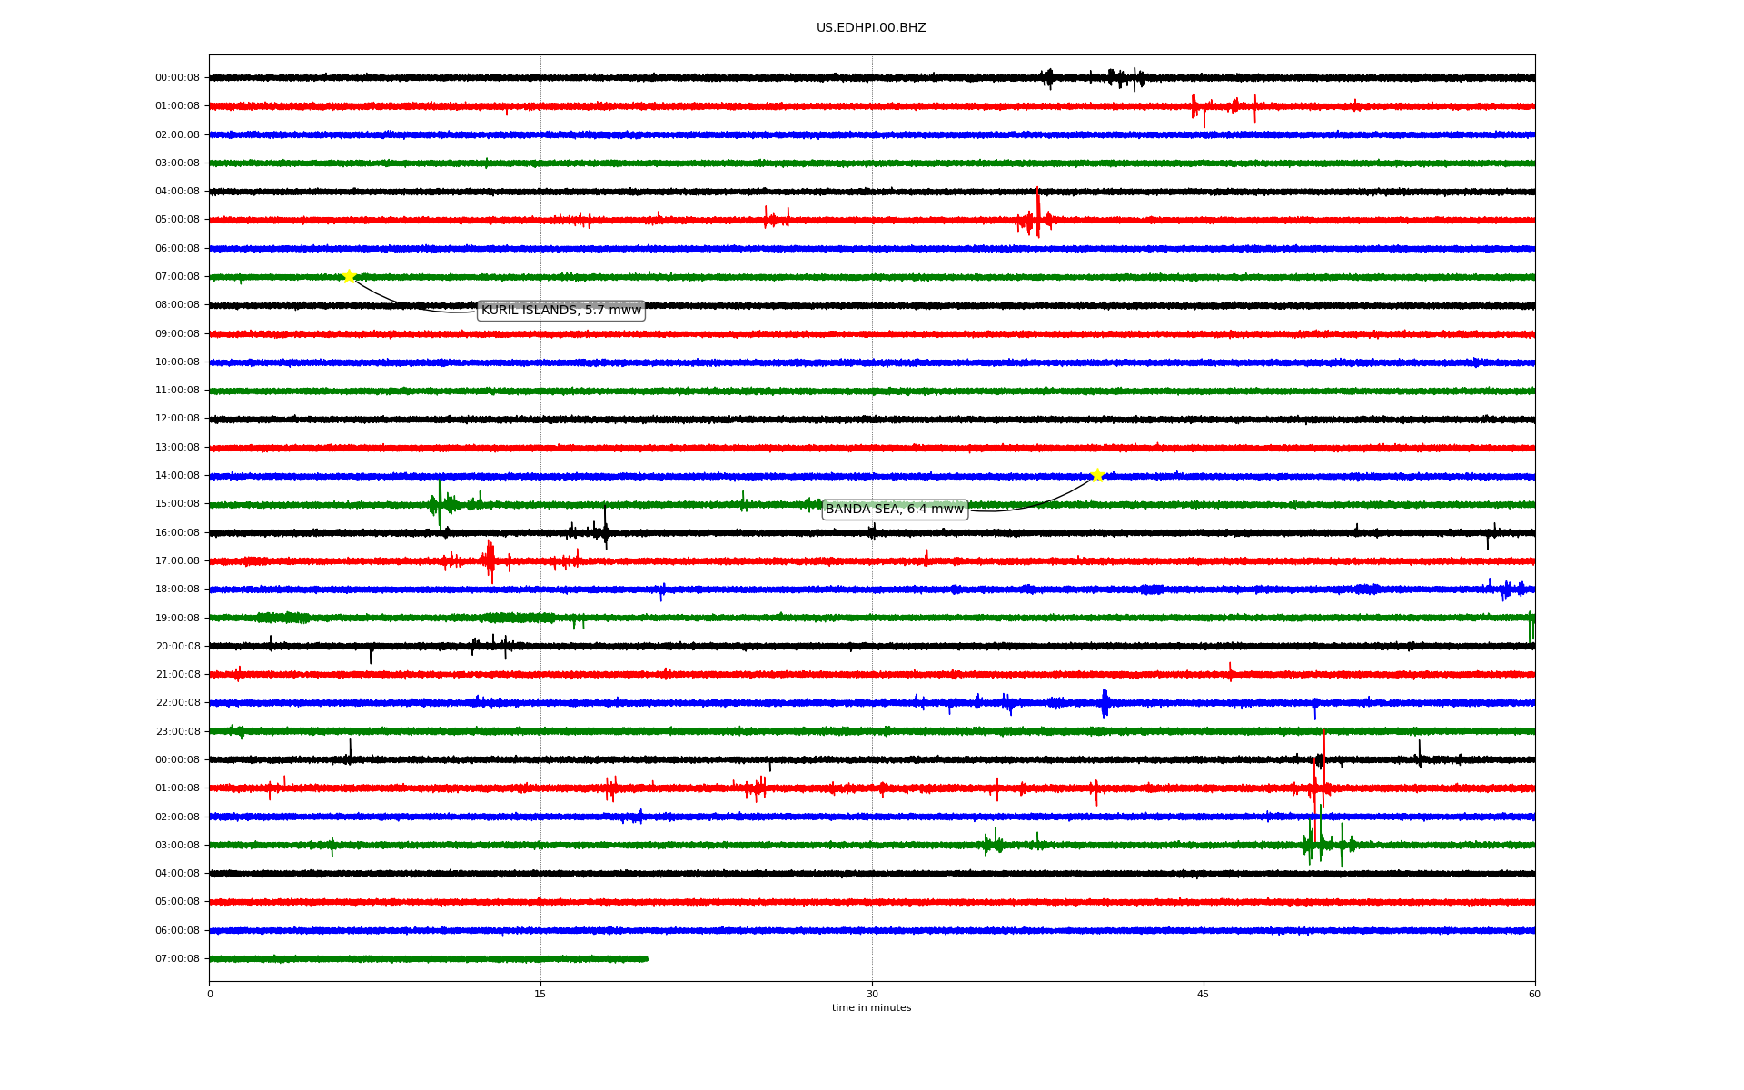Click the Banda Sea yellow star marker
The width and height of the screenshot is (1744, 1090).
point(1097,475)
